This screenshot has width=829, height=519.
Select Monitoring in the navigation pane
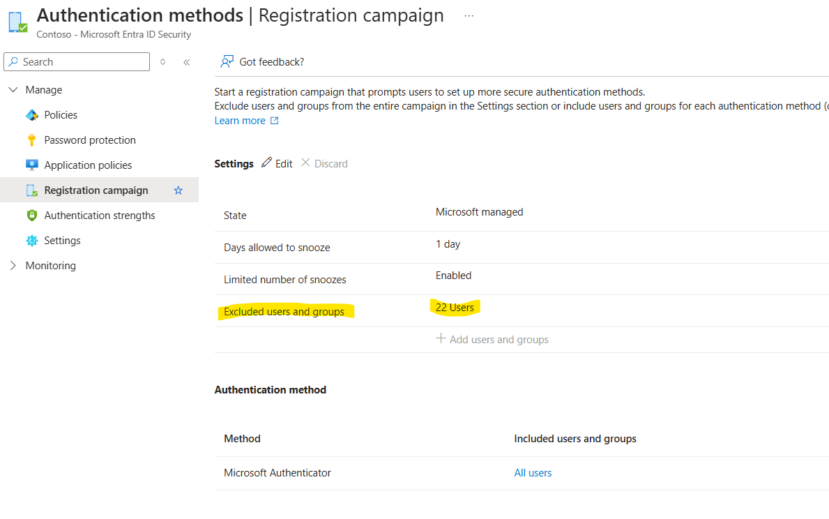point(52,265)
